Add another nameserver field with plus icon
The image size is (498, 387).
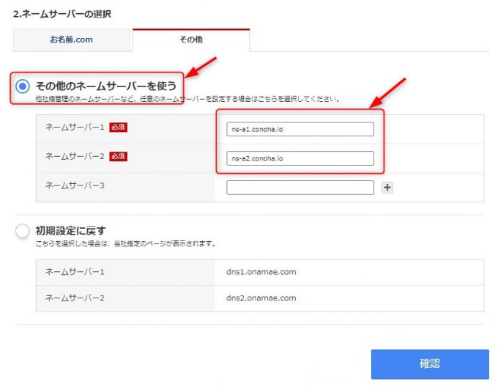click(387, 188)
